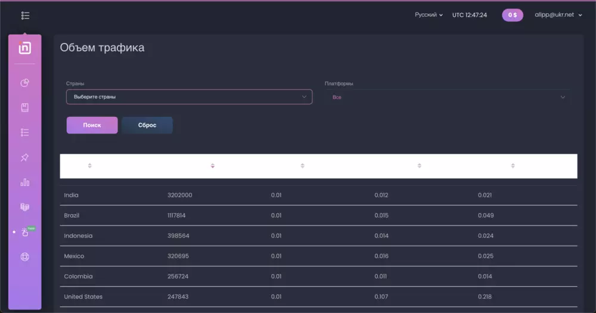Click the Поиск button
The height and width of the screenshot is (313, 596).
point(92,125)
